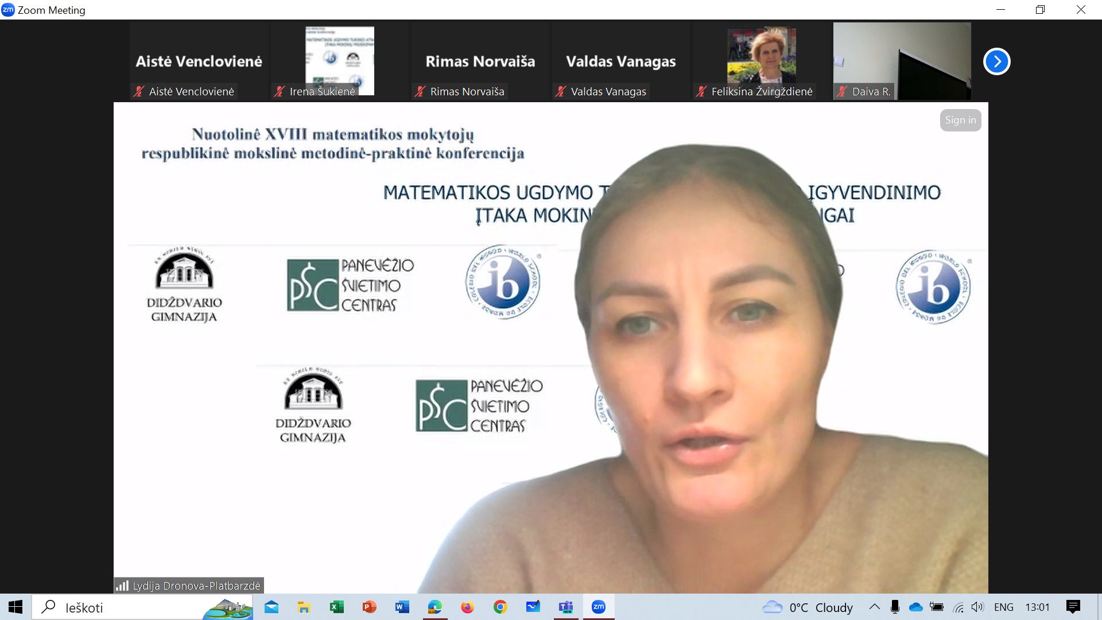Switch the ENG input language
This screenshot has height=620, width=1102.
point(1003,607)
